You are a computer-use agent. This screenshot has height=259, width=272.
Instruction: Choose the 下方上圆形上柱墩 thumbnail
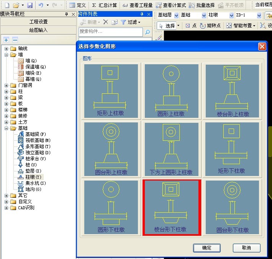[172, 149]
